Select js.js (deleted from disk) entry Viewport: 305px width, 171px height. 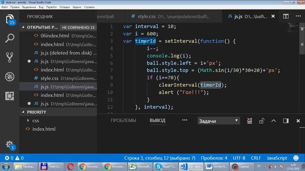pyautogui.click(x=58, y=53)
